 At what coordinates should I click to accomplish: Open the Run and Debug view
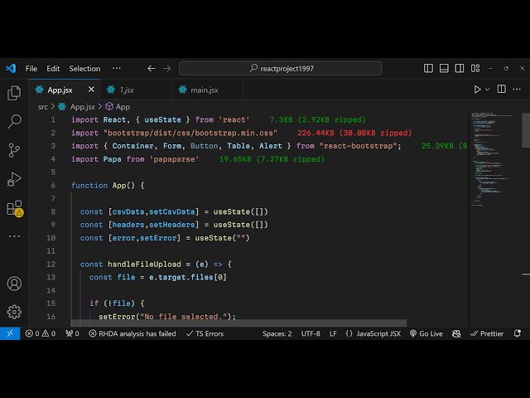(14, 179)
